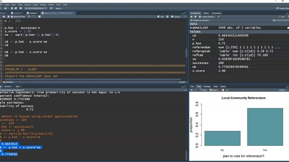Click the find/replace magnifier icon in editor

pyautogui.click(x=29, y=17)
